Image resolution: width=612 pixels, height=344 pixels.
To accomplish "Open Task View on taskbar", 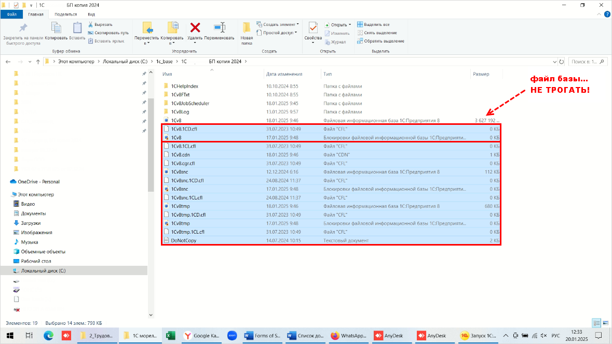I will [x=29, y=335].
